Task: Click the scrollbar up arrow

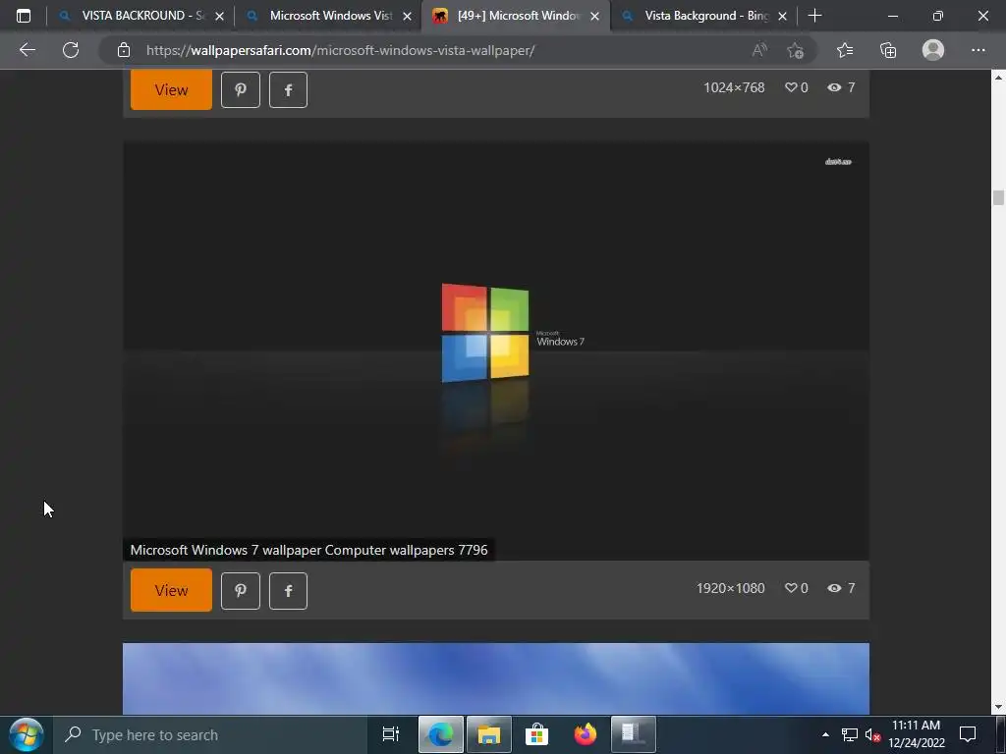Action: point(998,78)
